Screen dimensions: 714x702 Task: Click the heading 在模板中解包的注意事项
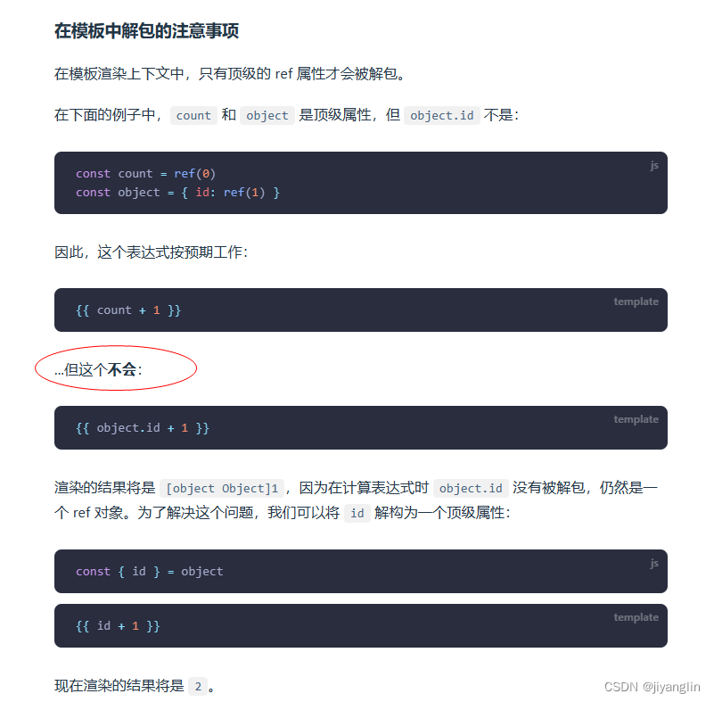coord(146,31)
